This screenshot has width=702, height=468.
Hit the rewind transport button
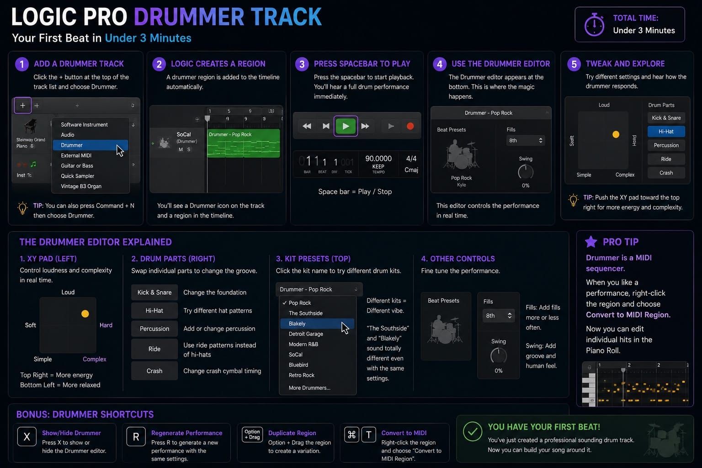point(307,126)
